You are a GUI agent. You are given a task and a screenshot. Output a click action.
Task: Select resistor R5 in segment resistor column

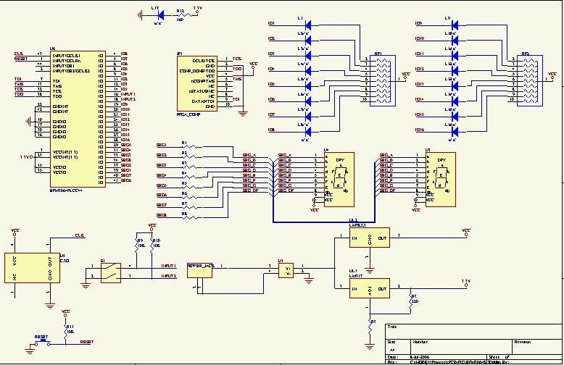(x=189, y=187)
